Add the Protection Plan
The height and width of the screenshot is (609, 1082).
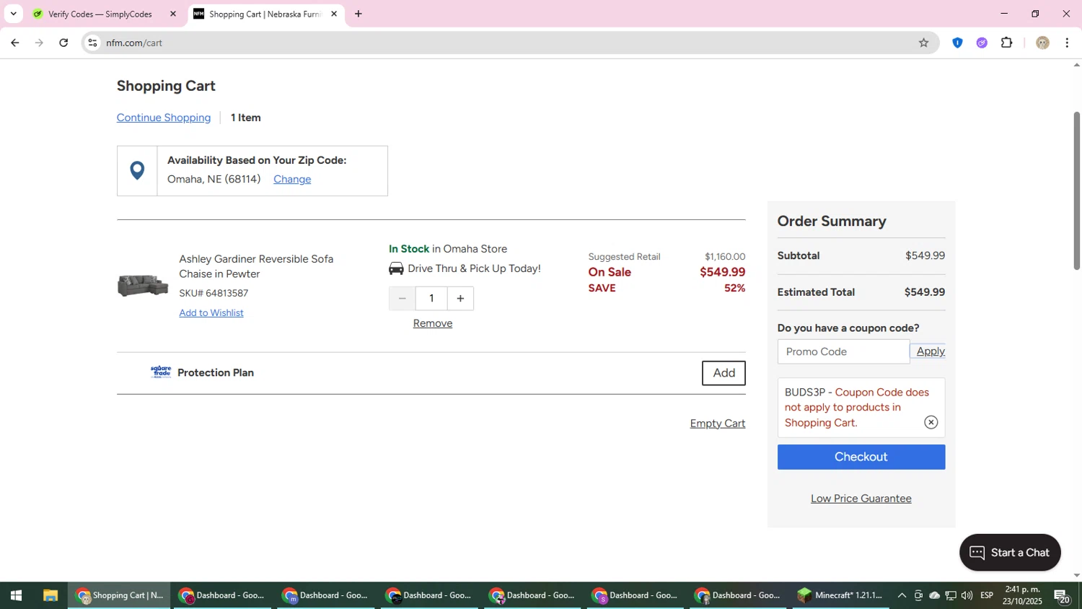pyautogui.click(x=723, y=373)
